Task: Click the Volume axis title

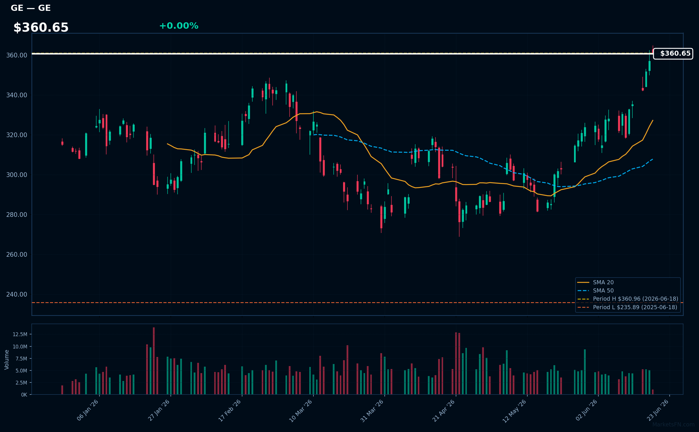Action: (7, 360)
